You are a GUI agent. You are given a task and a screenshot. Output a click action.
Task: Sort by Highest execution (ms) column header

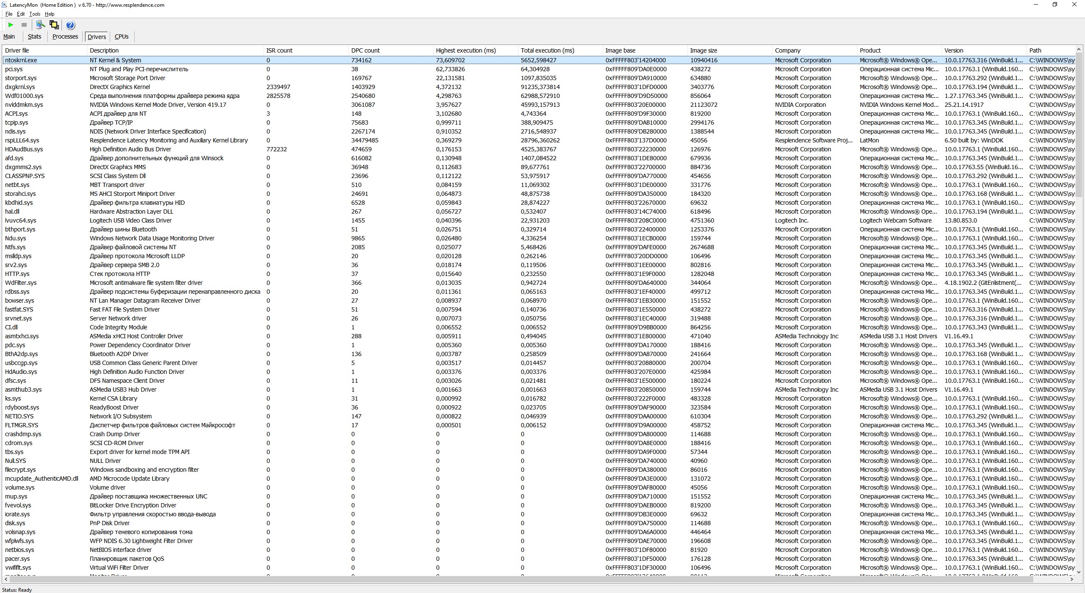(465, 50)
